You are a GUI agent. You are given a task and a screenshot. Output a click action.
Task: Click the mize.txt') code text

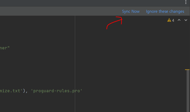click(x=12, y=91)
